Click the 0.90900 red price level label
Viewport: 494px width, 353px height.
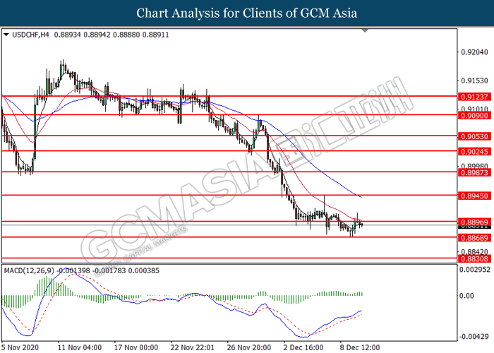click(x=474, y=116)
